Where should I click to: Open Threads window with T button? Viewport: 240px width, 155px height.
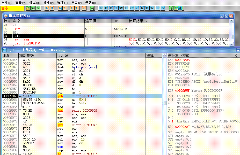click(116, 8)
